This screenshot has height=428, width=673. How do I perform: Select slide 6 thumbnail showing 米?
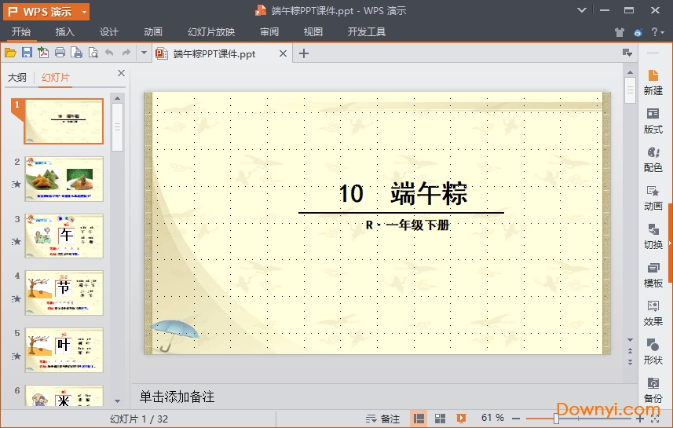click(64, 395)
